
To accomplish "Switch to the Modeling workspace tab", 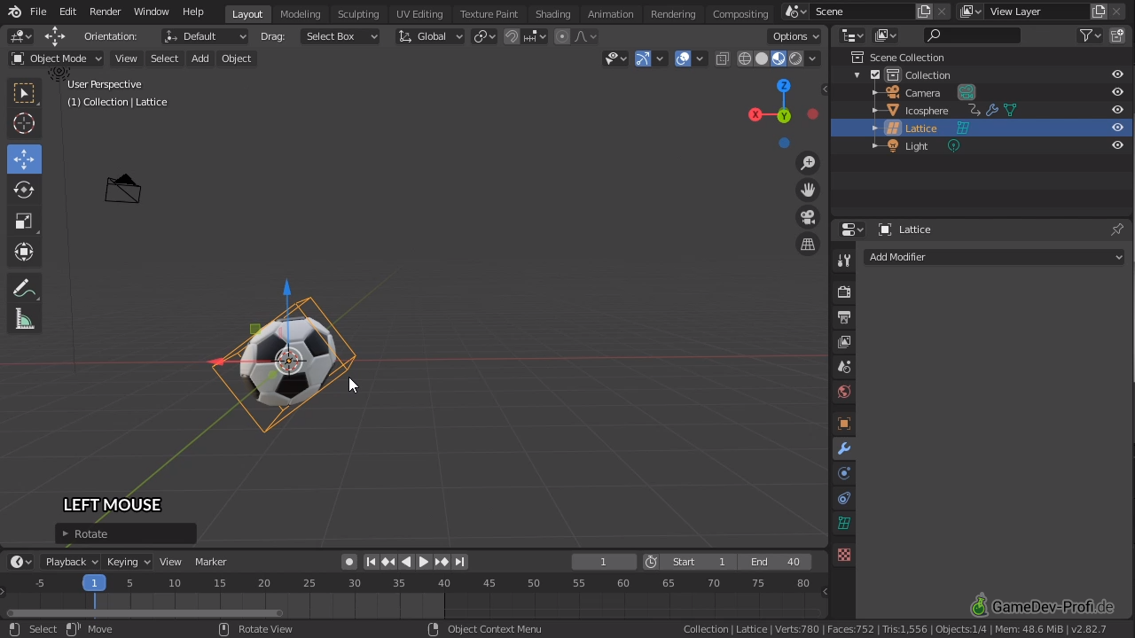I will click(x=300, y=14).
